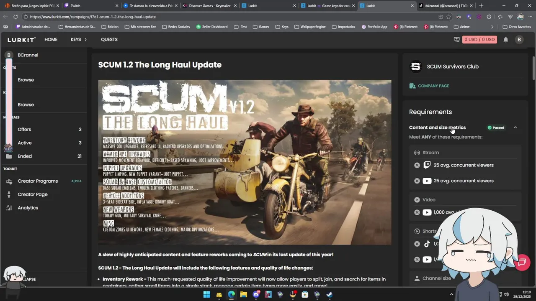
Task: Open the Lurkit logo home link
Action: [x=21, y=40]
